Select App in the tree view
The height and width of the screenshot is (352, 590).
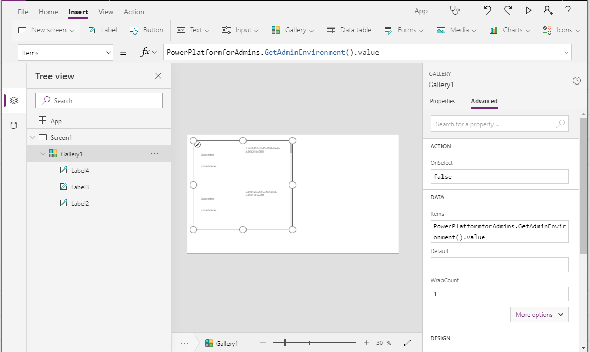click(x=100, y=121)
